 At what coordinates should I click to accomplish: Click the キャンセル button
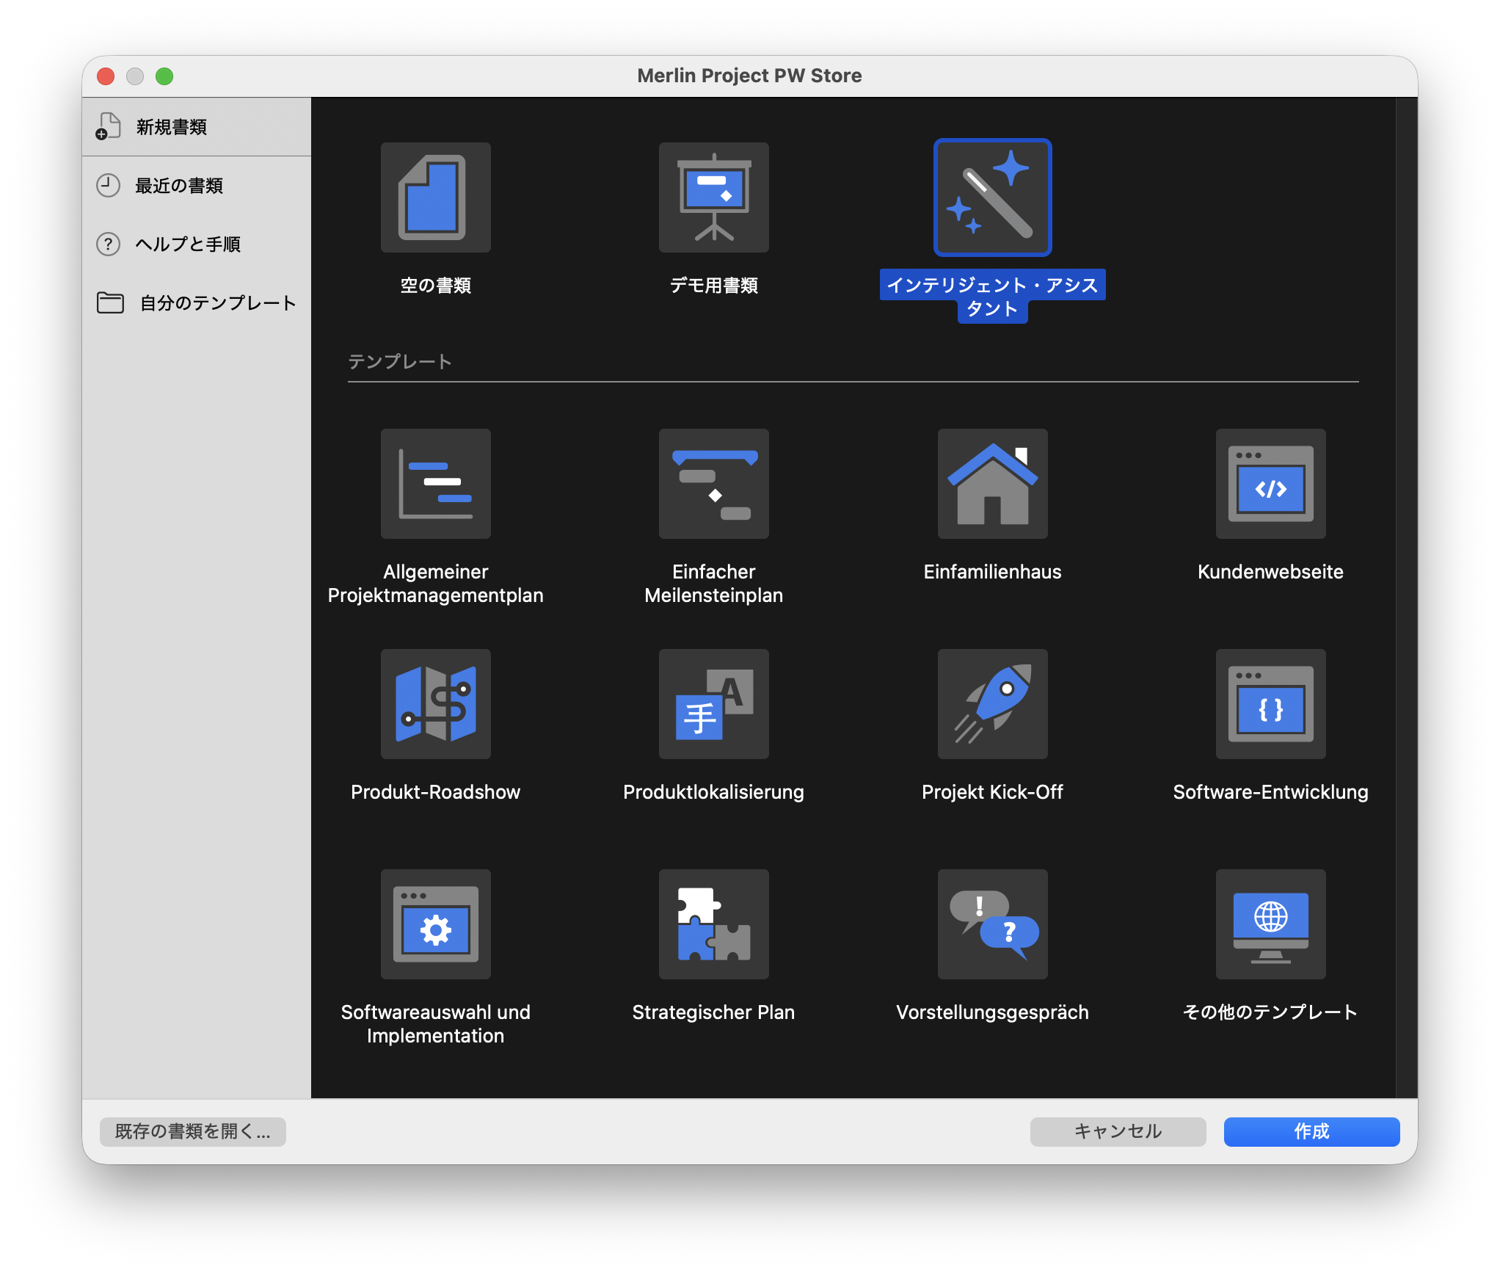tap(1118, 1131)
